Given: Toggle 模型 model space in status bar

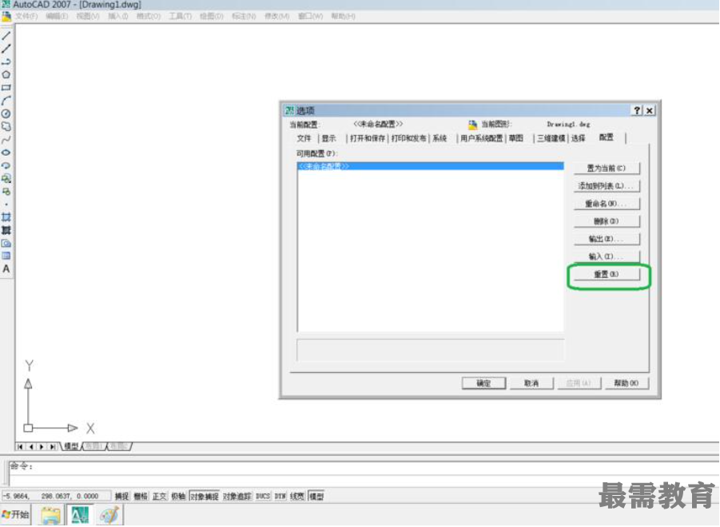Looking at the screenshot, I should [316, 497].
